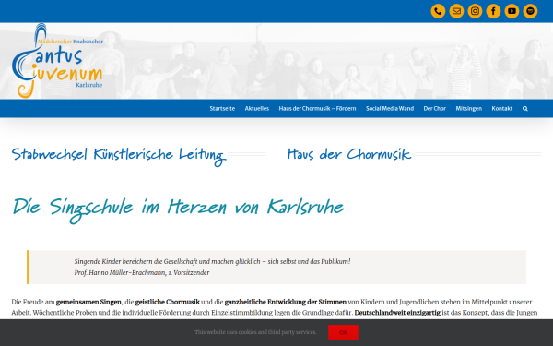The width and height of the screenshot is (553, 346).
Task: Open the YouTube icon link
Action: pyautogui.click(x=512, y=11)
